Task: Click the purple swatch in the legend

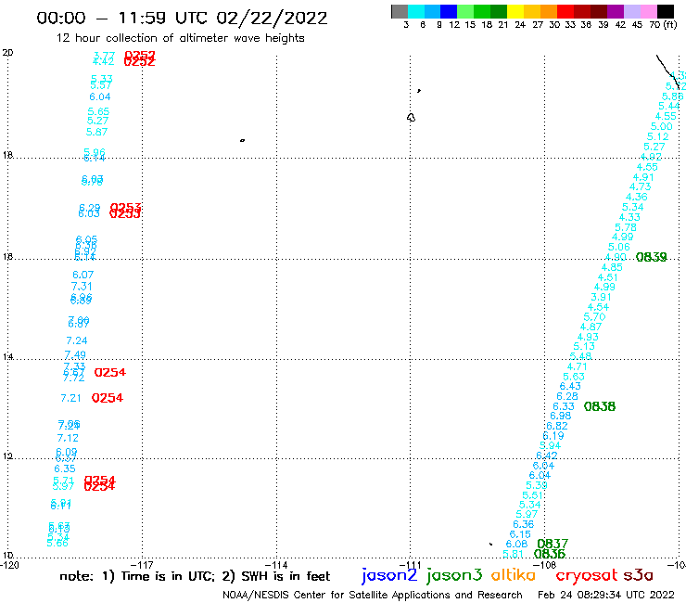Action: coord(615,11)
